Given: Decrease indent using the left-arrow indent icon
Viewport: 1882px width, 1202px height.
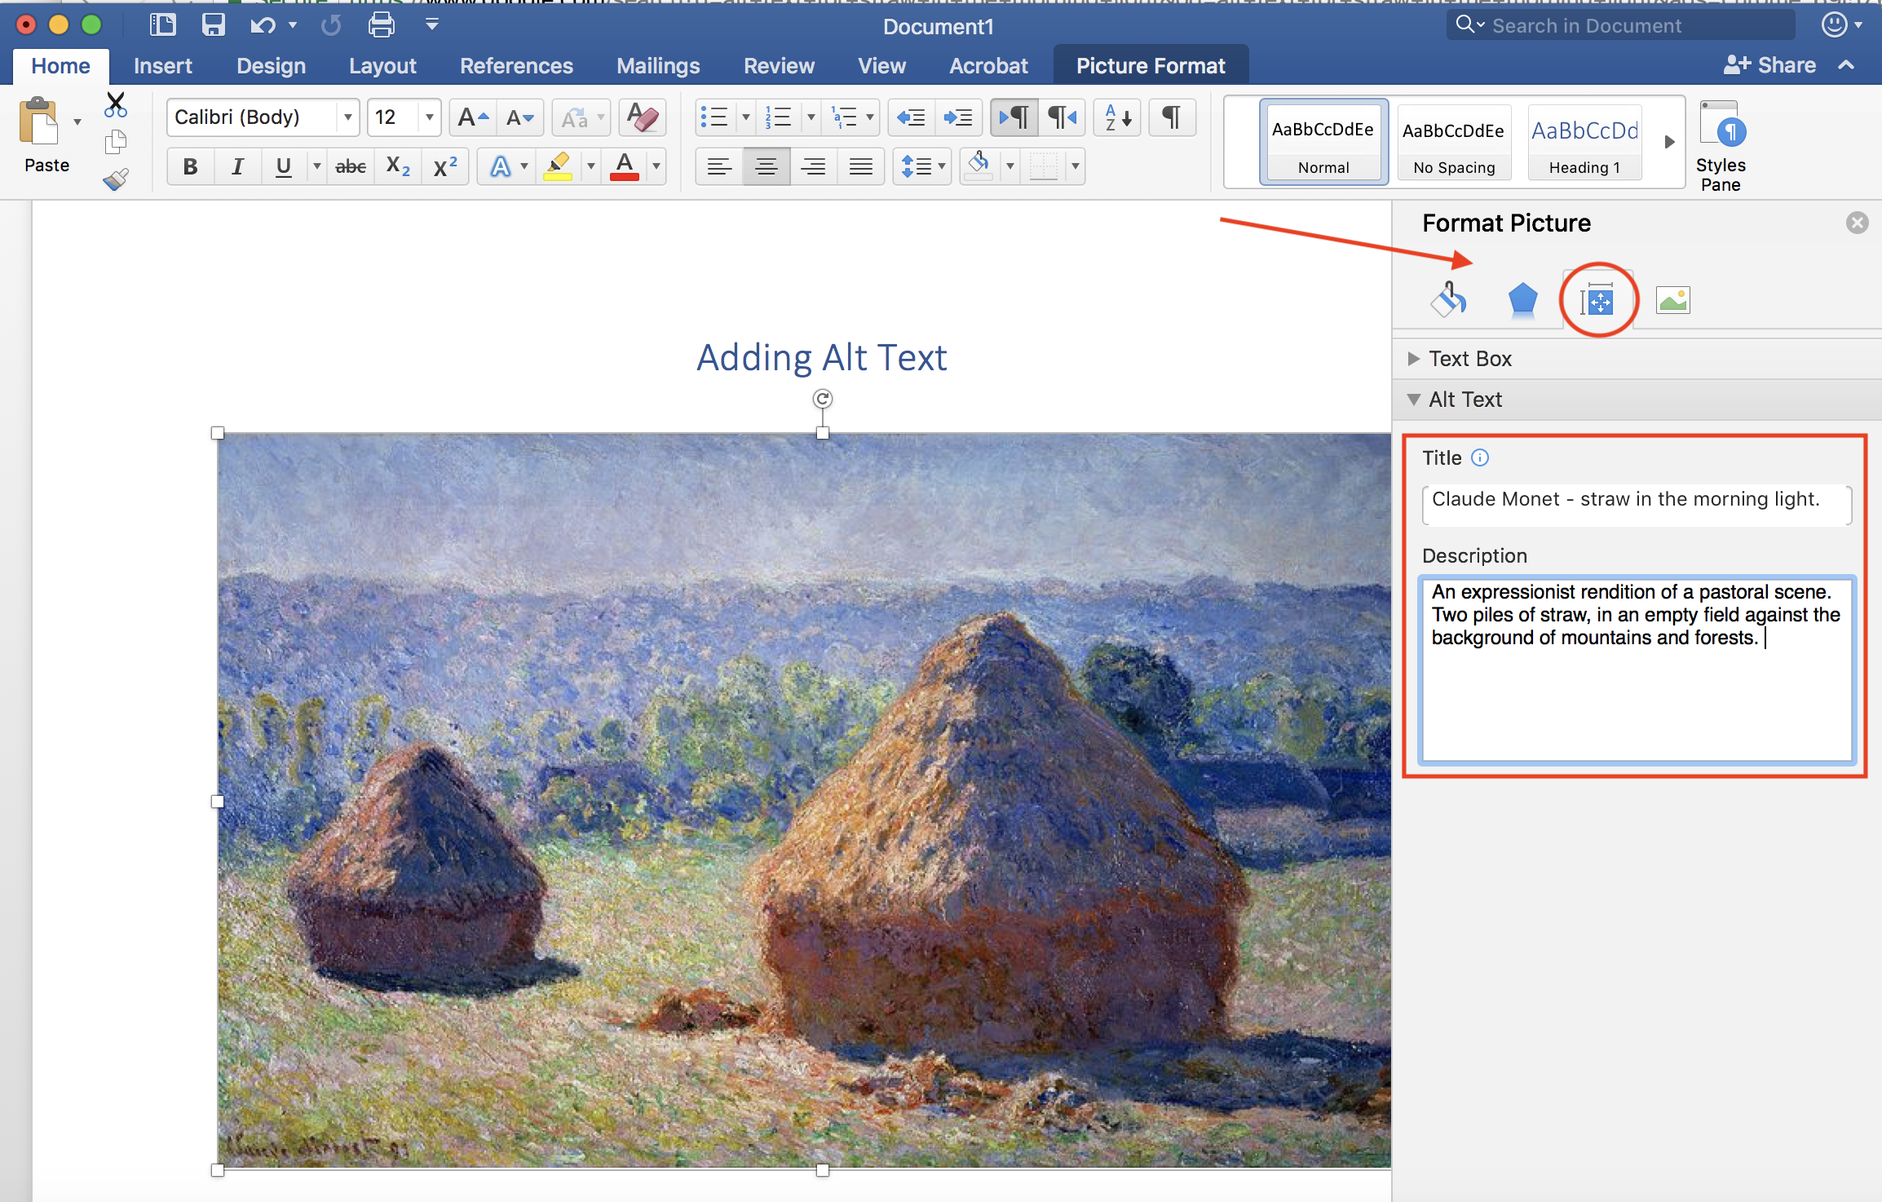Looking at the screenshot, I should point(911,117).
